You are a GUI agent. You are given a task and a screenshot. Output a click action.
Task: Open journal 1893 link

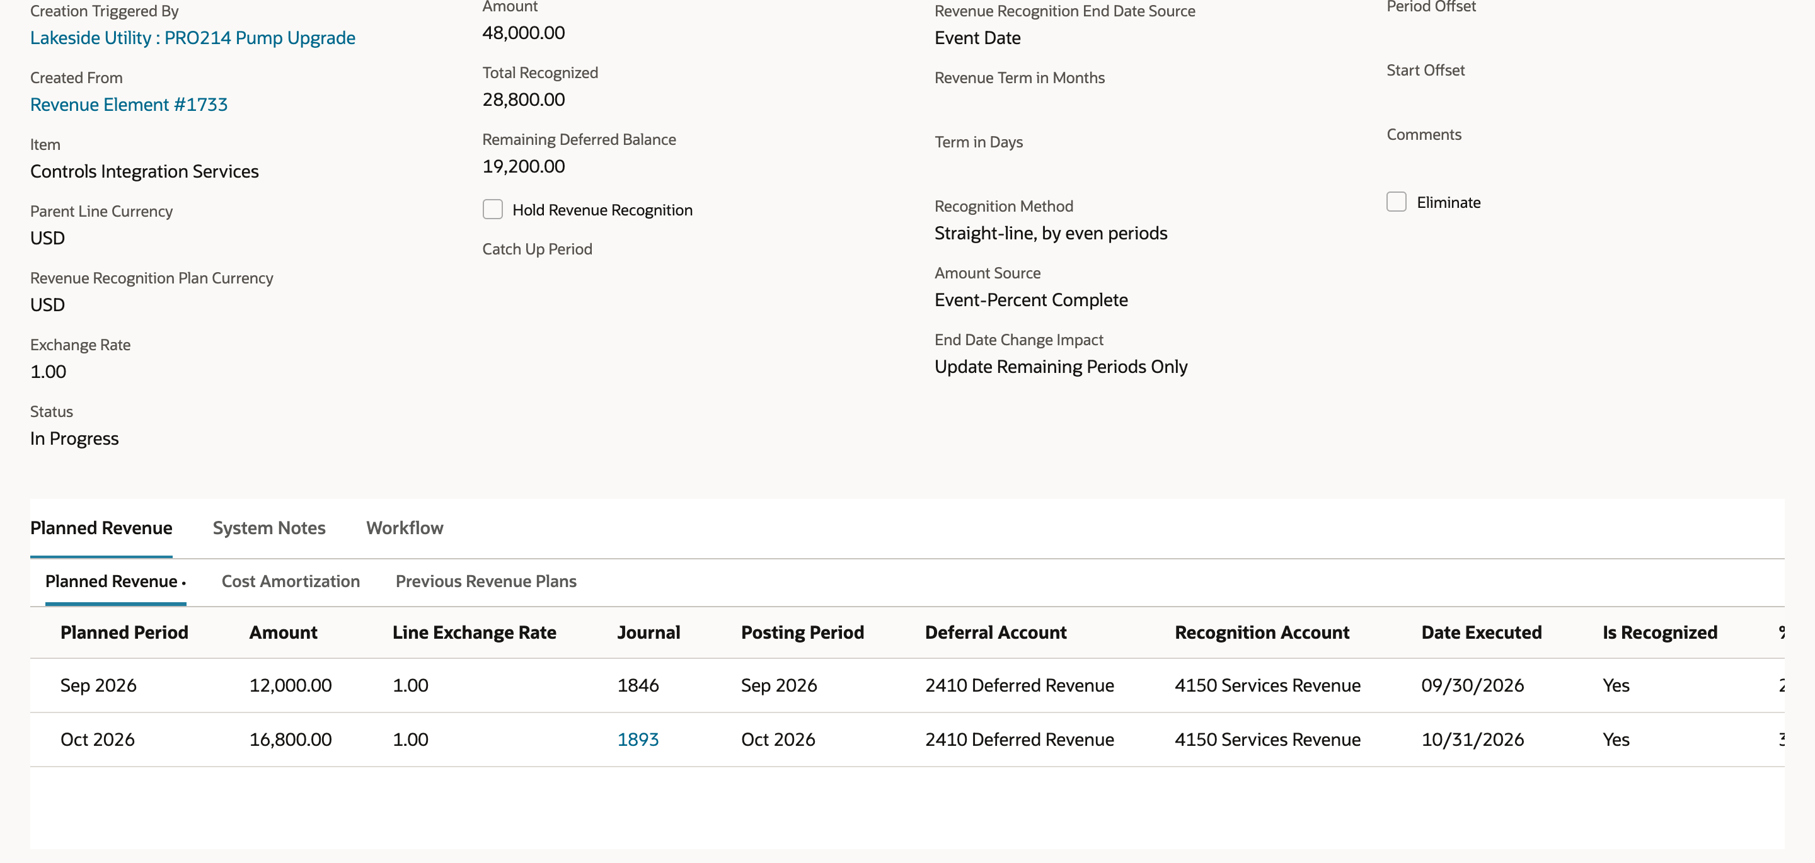[x=638, y=739]
